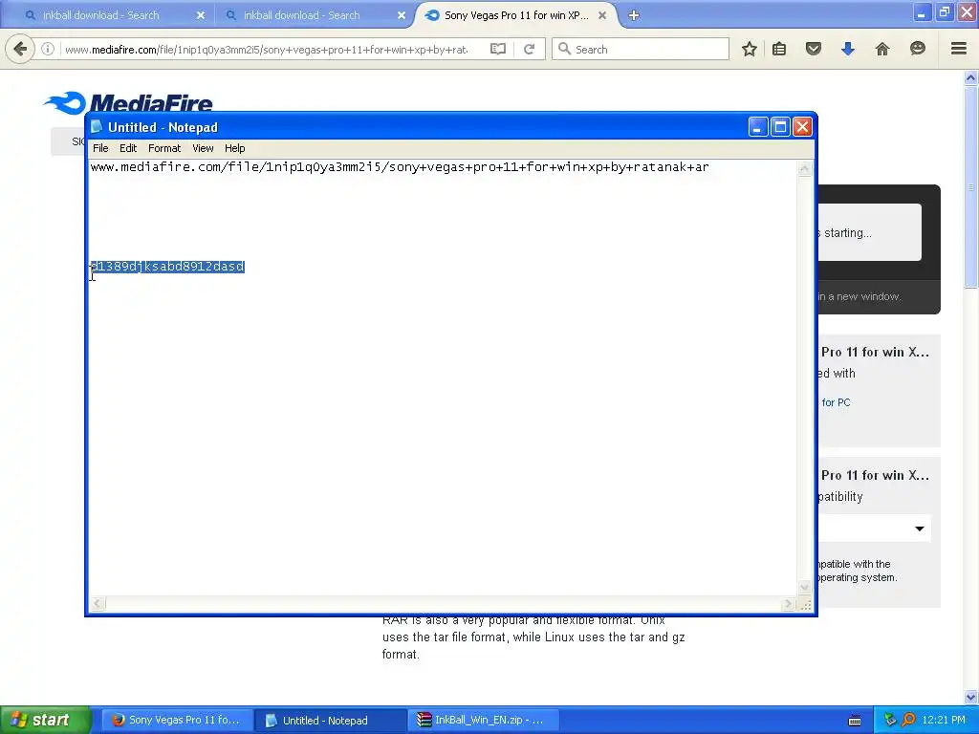
Task: Open the Windows start button
Action: [x=45, y=720]
